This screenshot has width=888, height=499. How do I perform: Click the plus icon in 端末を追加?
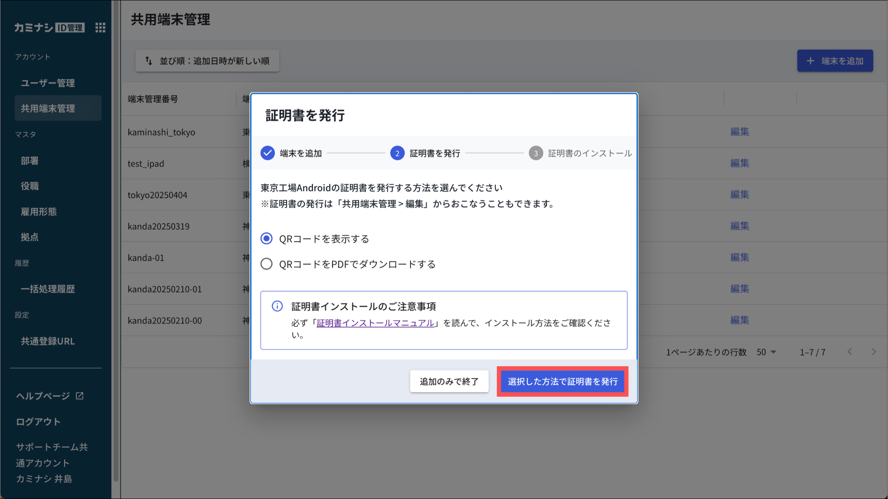click(x=810, y=61)
